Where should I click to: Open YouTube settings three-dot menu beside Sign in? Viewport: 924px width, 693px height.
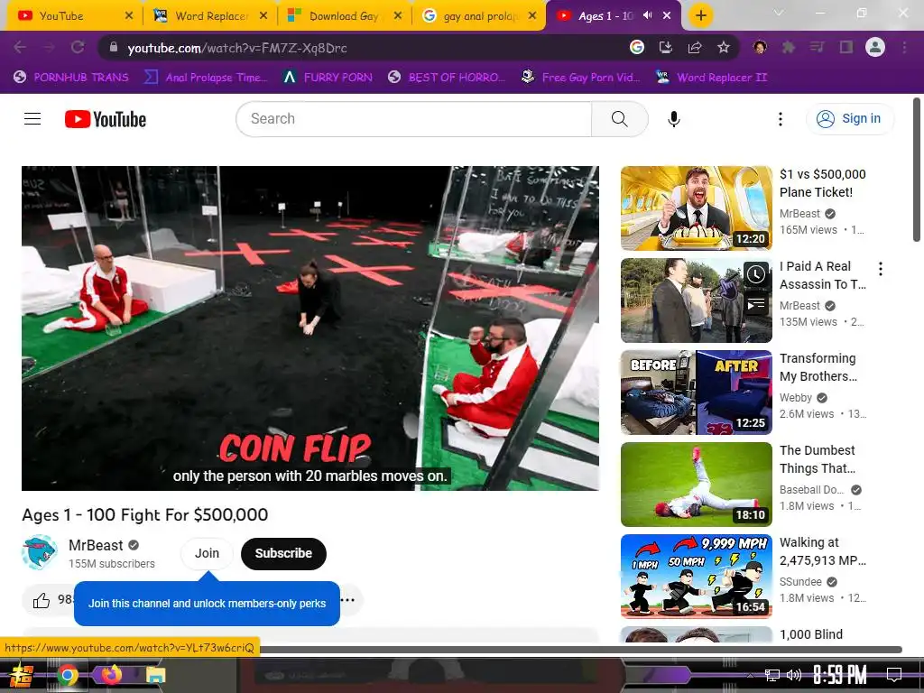pyautogui.click(x=781, y=119)
